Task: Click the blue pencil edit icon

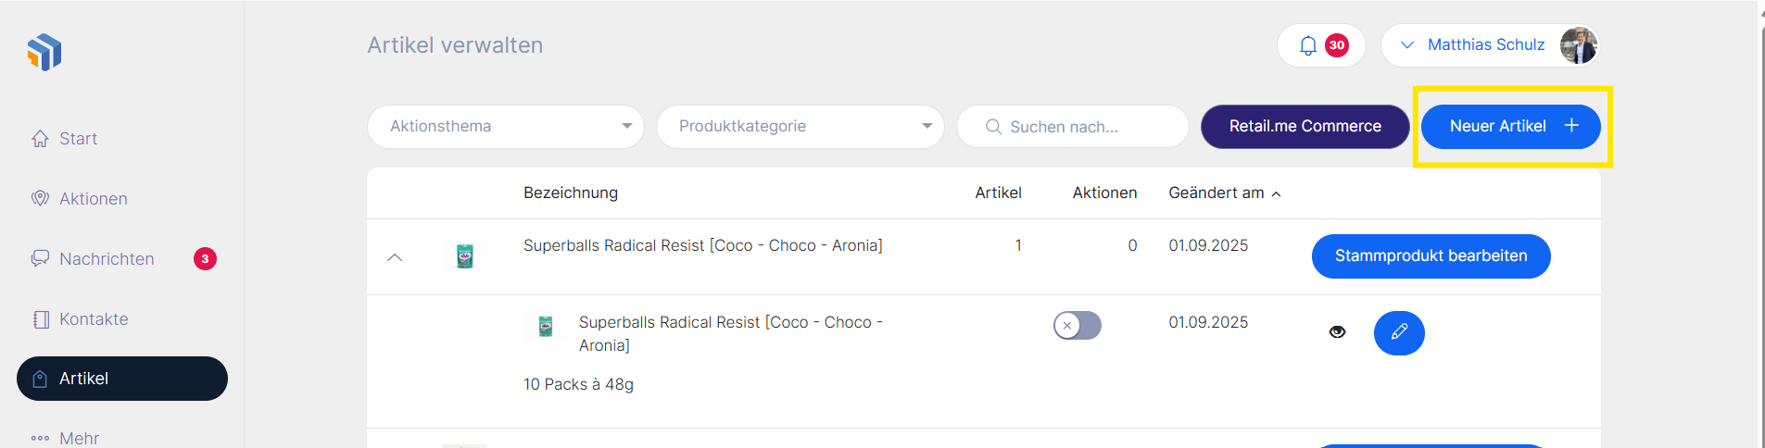Action: point(1399,332)
